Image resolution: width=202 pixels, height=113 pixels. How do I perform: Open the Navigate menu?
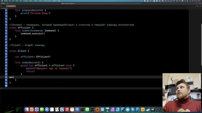point(25,1)
